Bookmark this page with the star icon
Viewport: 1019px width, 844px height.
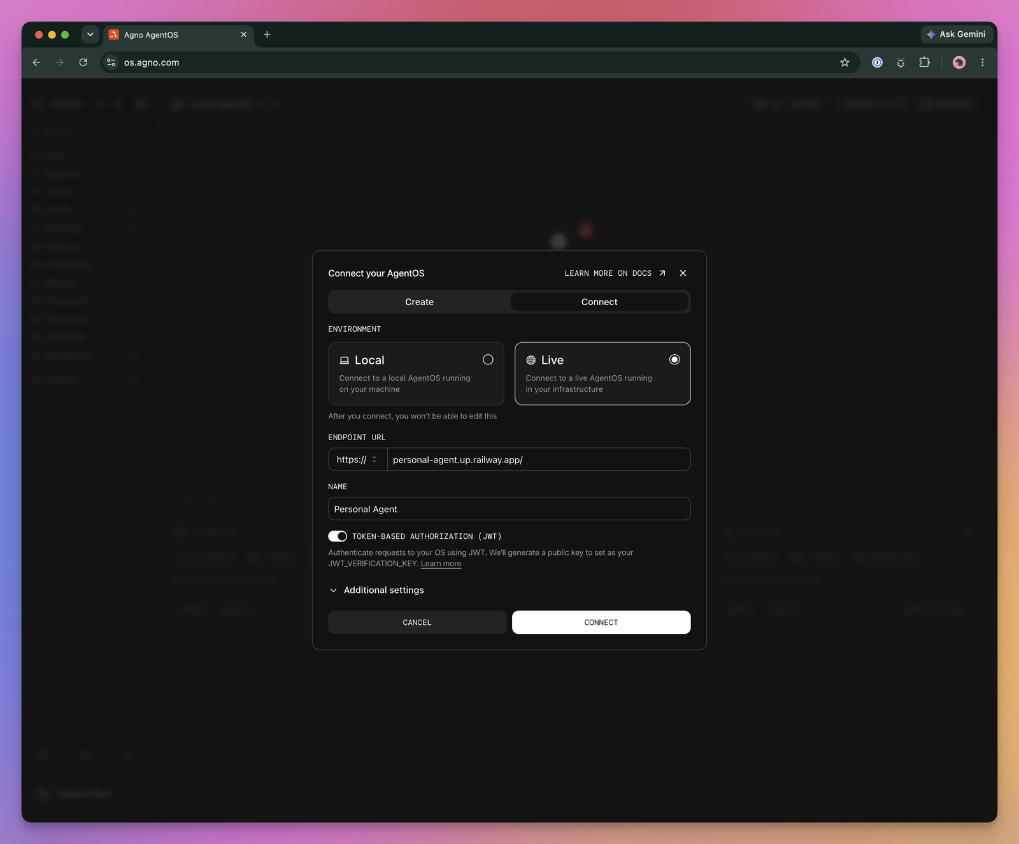844,62
